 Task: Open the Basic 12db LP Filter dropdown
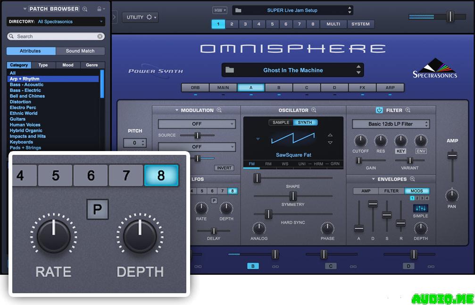click(x=391, y=124)
